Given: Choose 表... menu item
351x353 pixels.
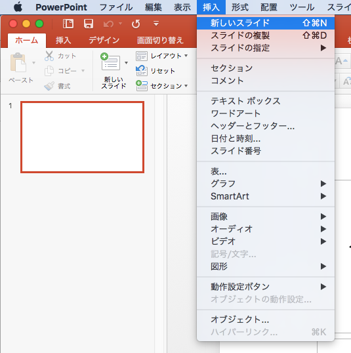Looking at the screenshot, I should coord(266,171).
